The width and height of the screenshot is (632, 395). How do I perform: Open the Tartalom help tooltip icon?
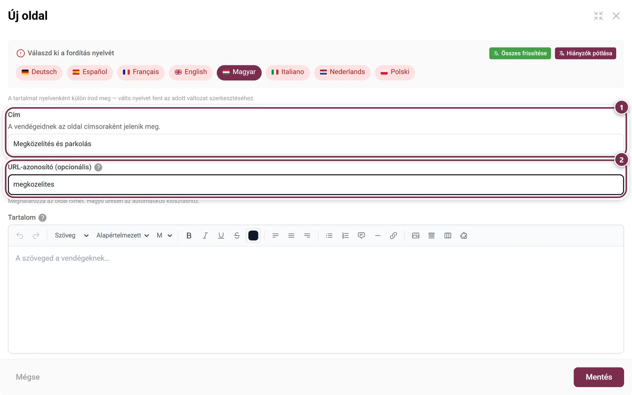coord(43,218)
